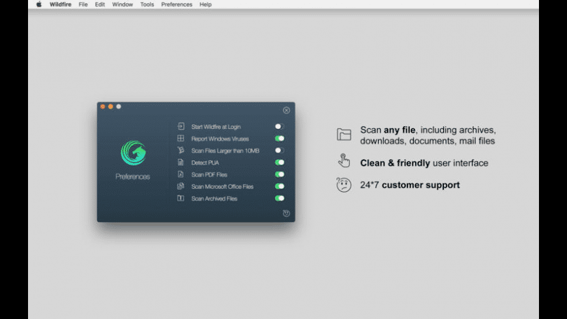Click the green Wildfire logo
Viewport: 567px width, 319px height.
click(133, 153)
